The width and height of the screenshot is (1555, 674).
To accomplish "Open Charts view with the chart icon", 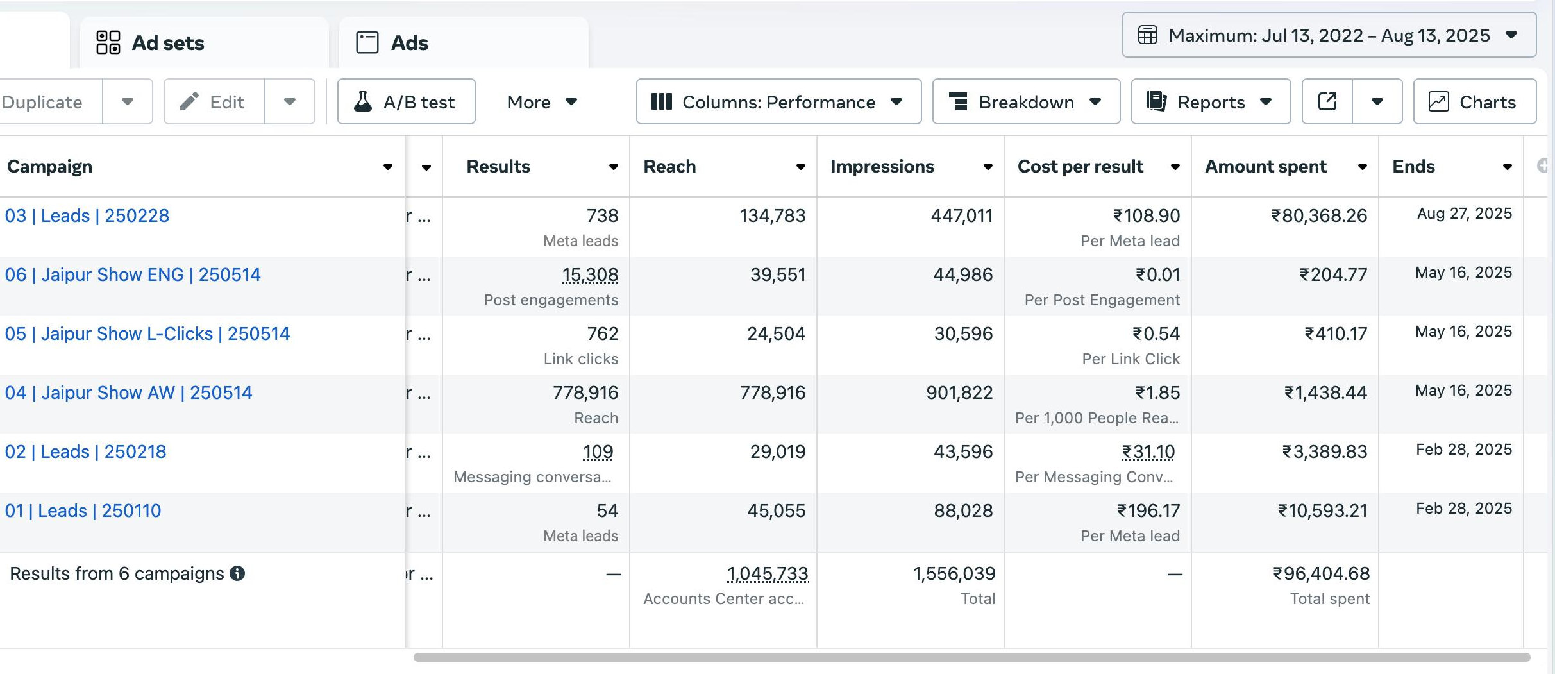I will 1474,102.
